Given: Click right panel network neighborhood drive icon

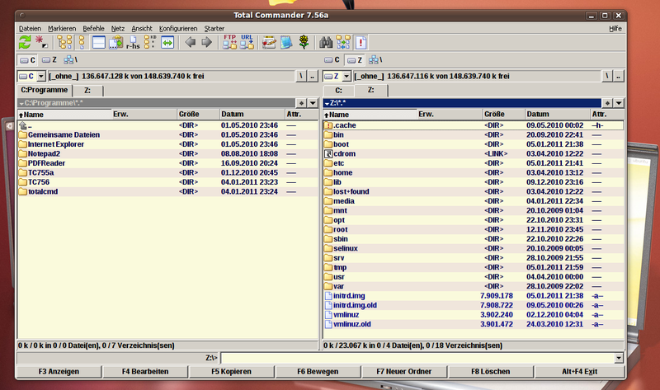Looking at the screenshot, I should [375, 60].
